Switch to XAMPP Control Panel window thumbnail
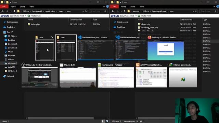Image resolution: width=219 pixels, height=123 pixels. (151, 78)
